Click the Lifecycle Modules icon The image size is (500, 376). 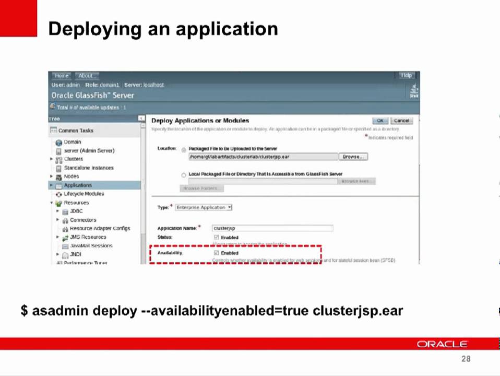click(x=58, y=194)
